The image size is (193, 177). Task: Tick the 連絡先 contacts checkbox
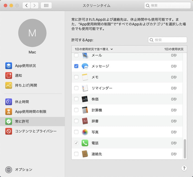point(76,154)
